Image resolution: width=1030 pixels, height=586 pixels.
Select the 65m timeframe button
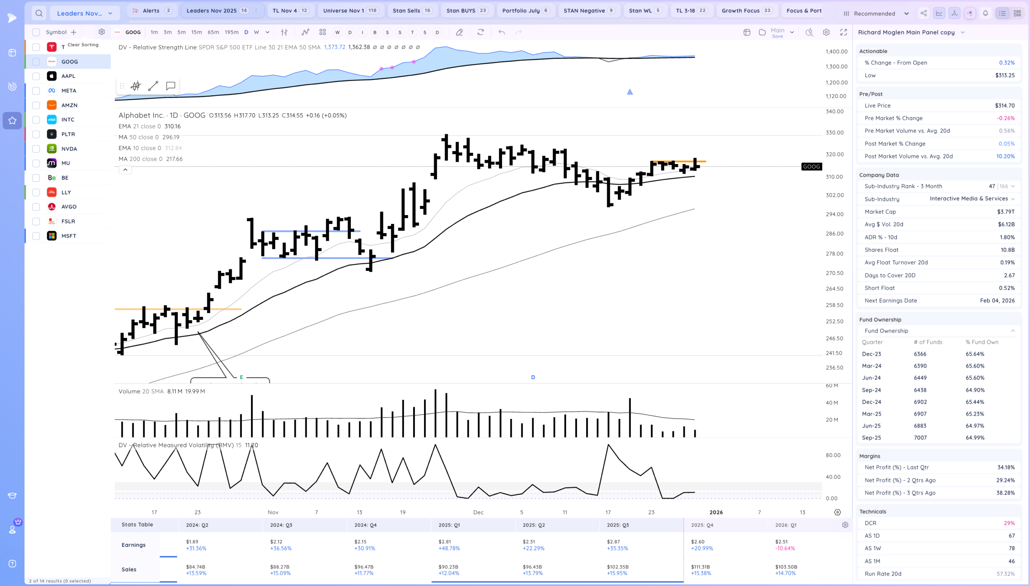pos(213,32)
